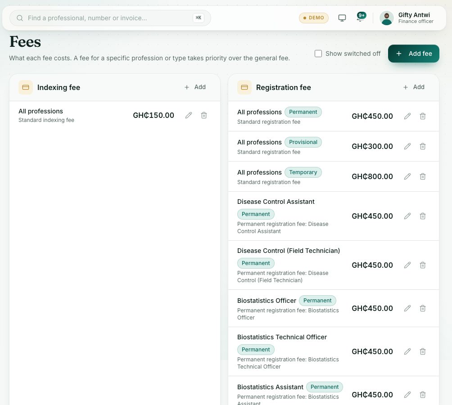Click the Indexing fee card heading
The image size is (452, 405).
tap(59, 87)
